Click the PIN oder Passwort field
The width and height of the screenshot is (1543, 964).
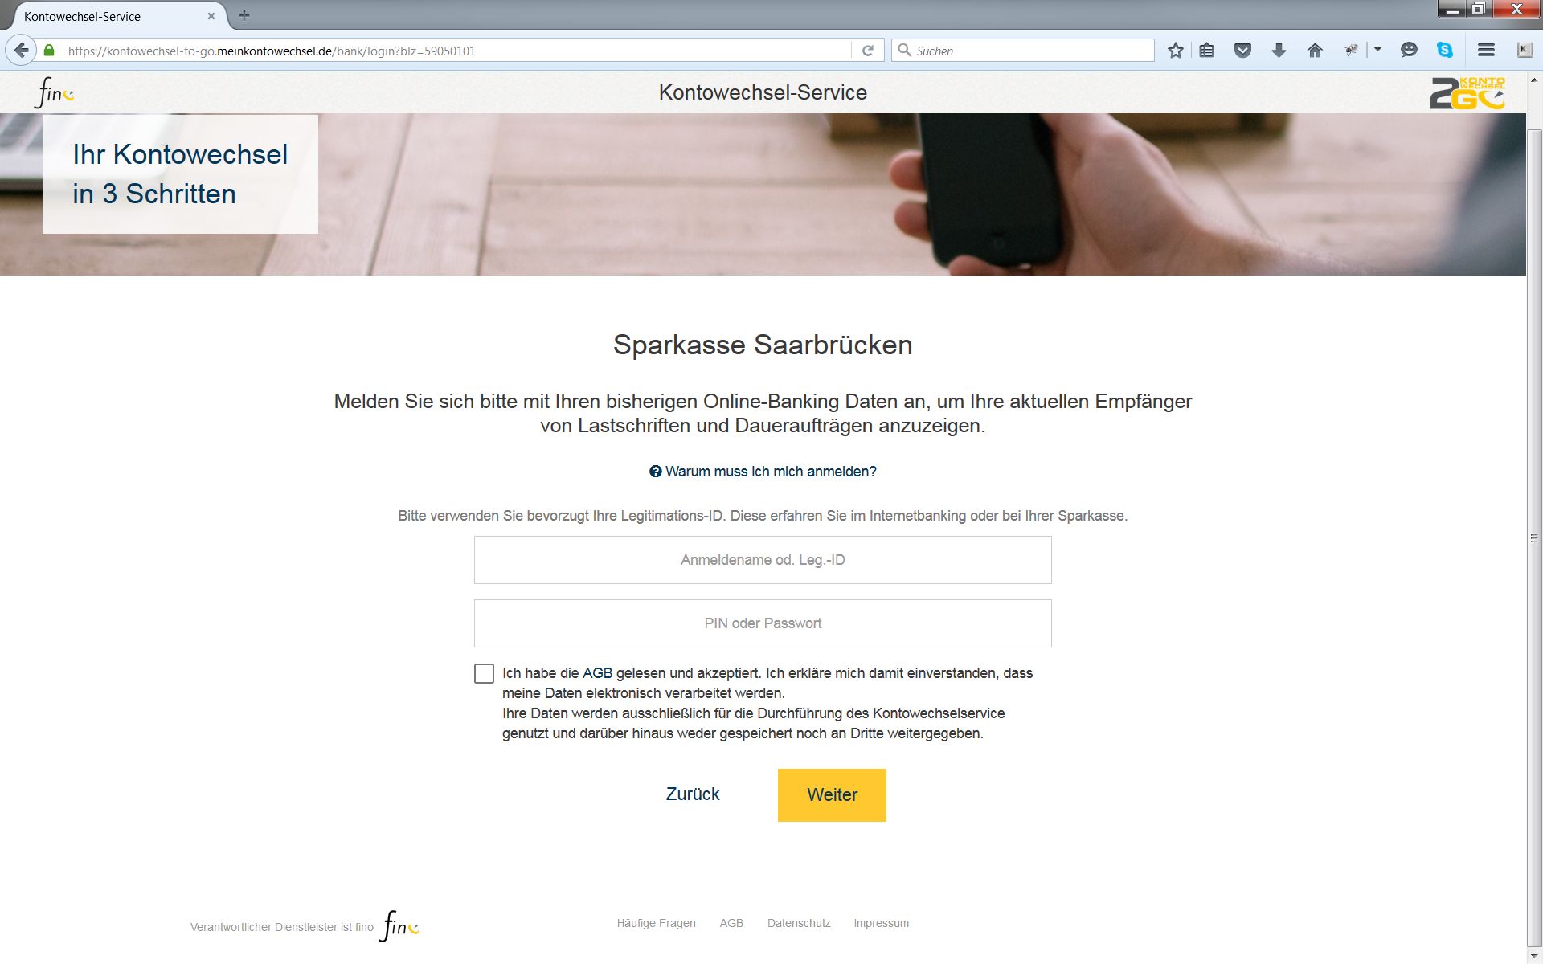click(x=763, y=623)
